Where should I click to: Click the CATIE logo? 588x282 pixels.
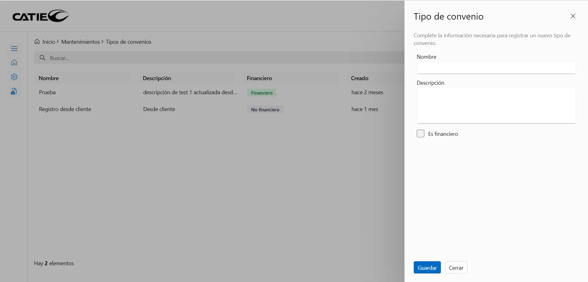pos(40,16)
